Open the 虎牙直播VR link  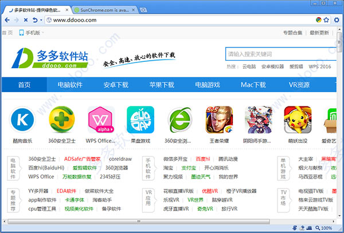click(176, 209)
